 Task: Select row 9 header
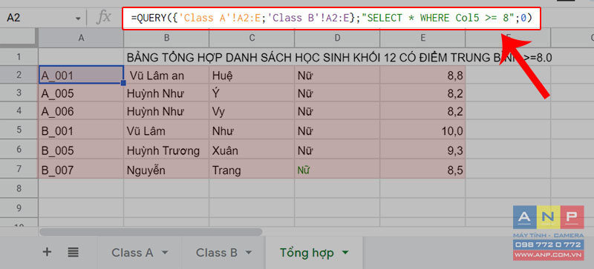(x=19, y=207)
